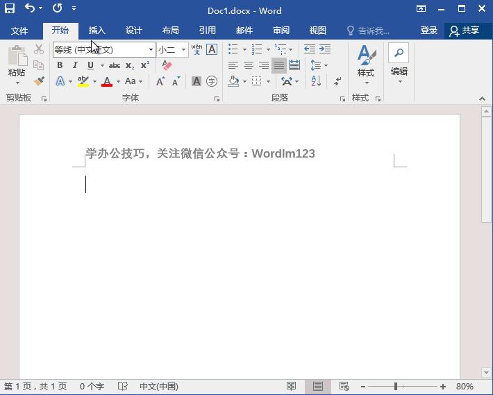Screen dimensions: 493x395
Task: Open the Styles gallery A icon
Action: (367, 54)
